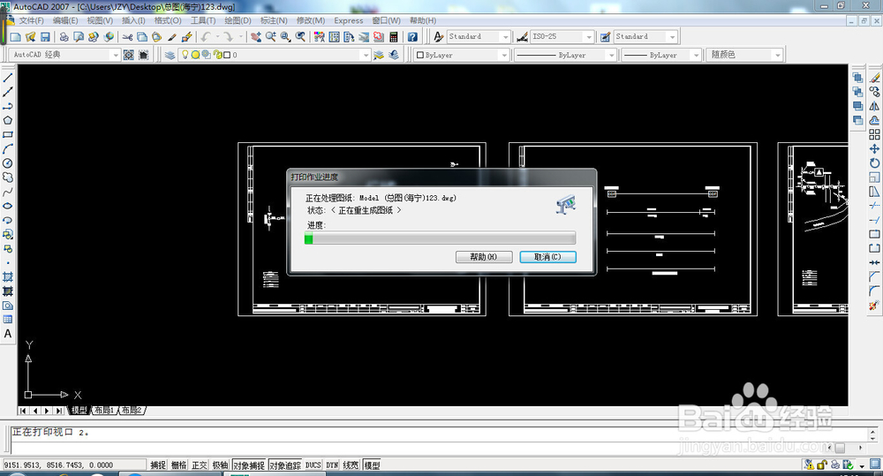Open the Layer Properties Manager icon
Image resolution: width=883 pixels, height=476 pixels.
pyautogui.click(x=170, y=55)
